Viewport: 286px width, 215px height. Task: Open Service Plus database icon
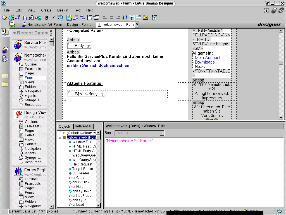click(x=18, y=45)
